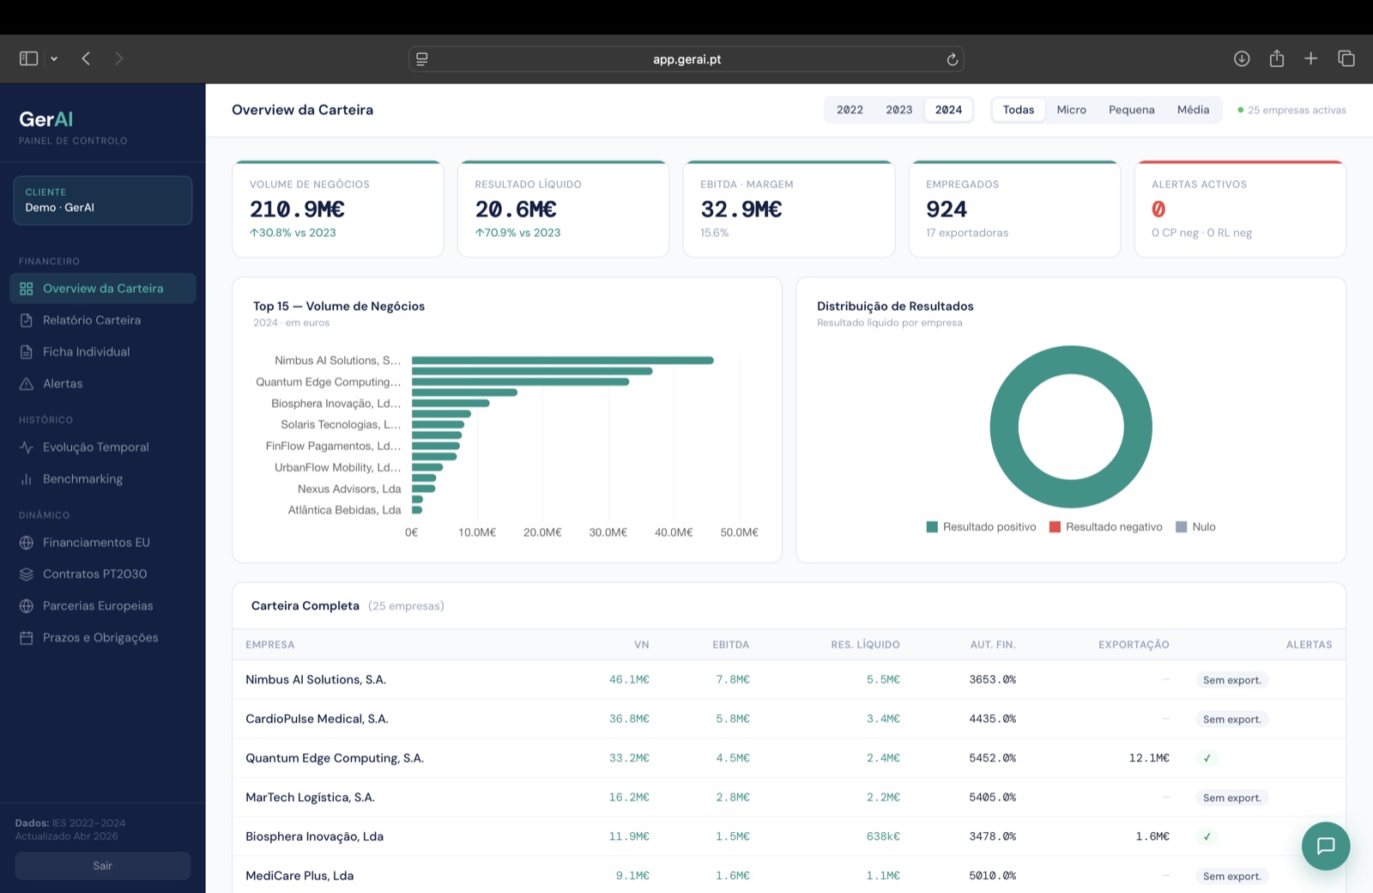This screenshot has width=1373, height=893.
Task: Filter companies by Micro size
Action: pyautogui.click(x=1071, y=110)
